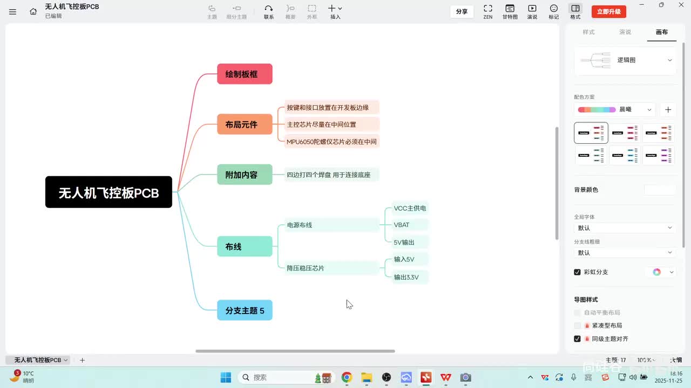
Task: Open the 逻辑图 structure dropdown
Action: click(625, 60)
